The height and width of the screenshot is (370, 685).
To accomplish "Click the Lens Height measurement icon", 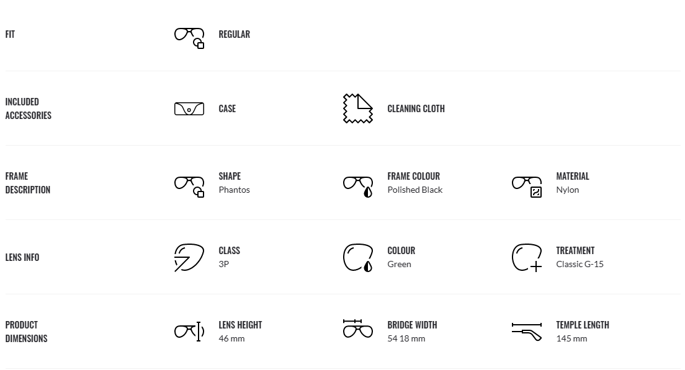I will pos(189,332).
